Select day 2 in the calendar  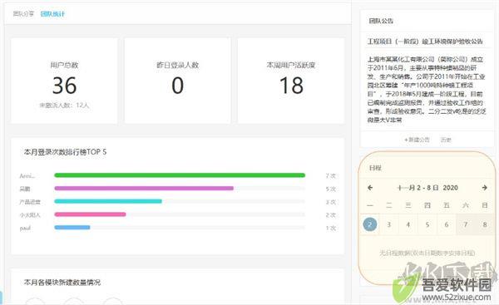370,224
